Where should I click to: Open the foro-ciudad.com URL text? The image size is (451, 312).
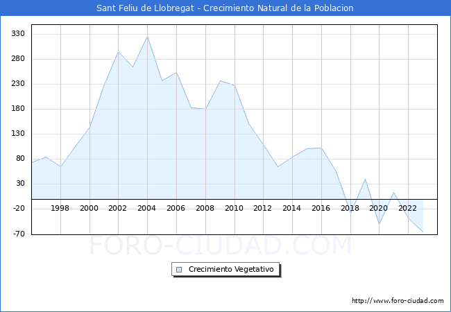coord(398,300)
